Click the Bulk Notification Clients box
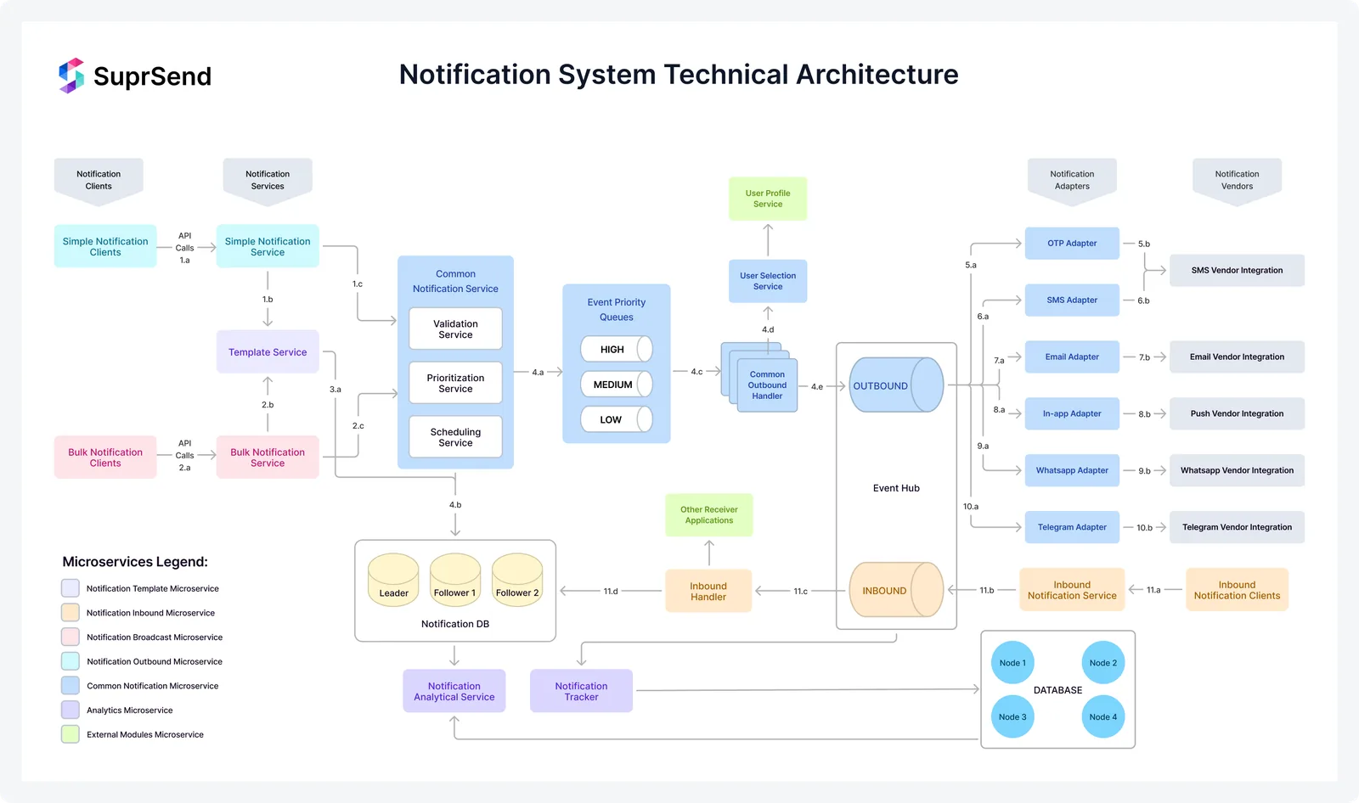 105,458
